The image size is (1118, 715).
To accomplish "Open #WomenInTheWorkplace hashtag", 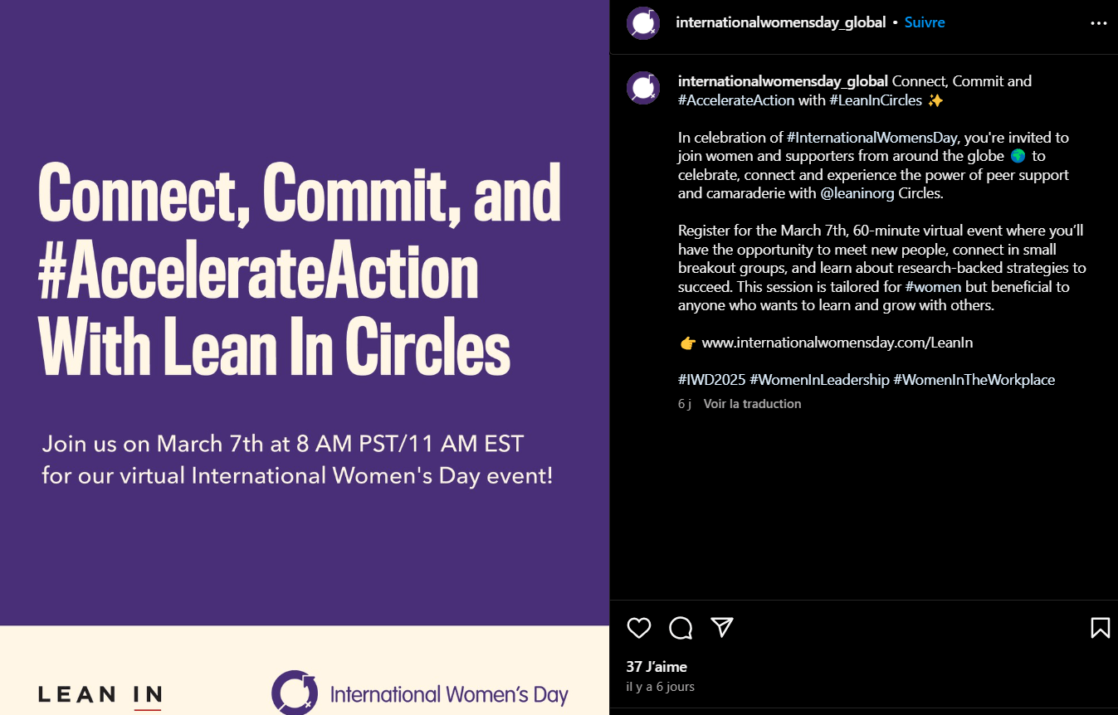I will (x=974, y=380).
